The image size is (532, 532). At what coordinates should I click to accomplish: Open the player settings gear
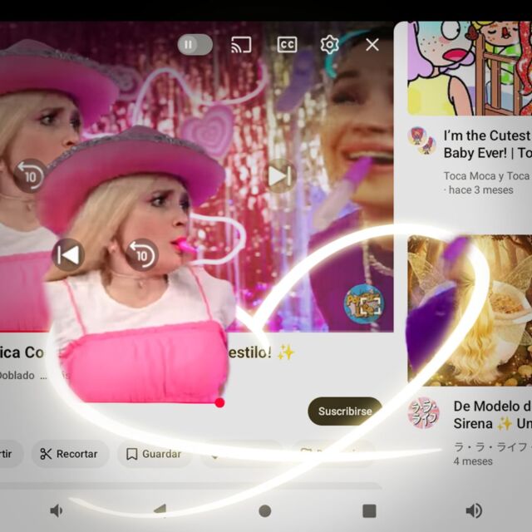tap(330, 45)
